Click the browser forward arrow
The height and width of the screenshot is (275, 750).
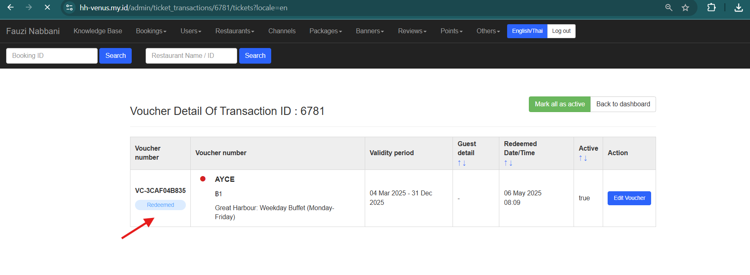coord(29,7)
